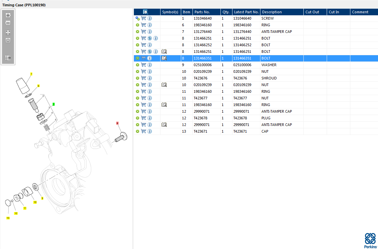Add ANTI-TAMPER CAP 131276440 to cart

[x=144, y=32]
